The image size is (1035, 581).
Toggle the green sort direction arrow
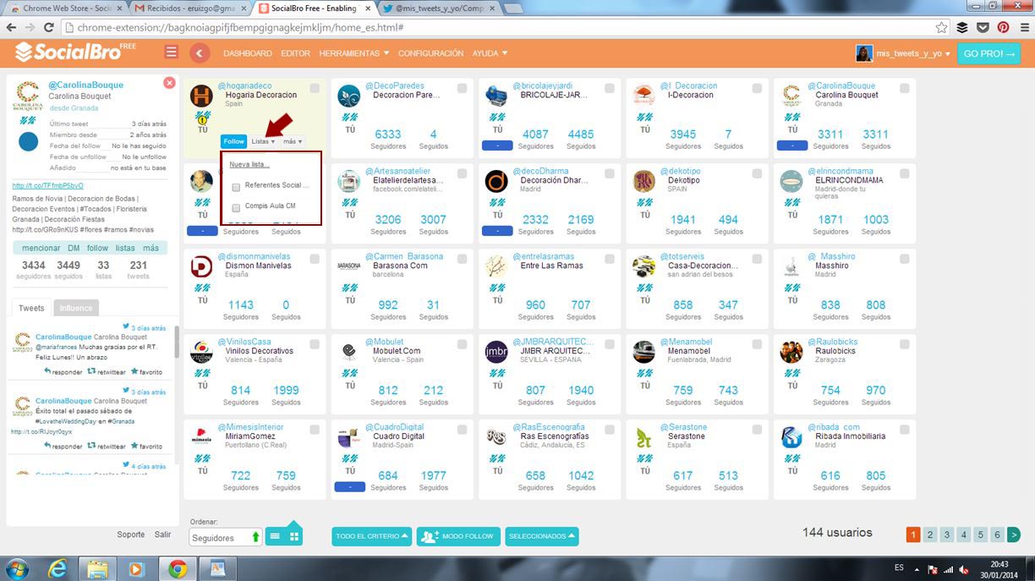pos(255,538)
